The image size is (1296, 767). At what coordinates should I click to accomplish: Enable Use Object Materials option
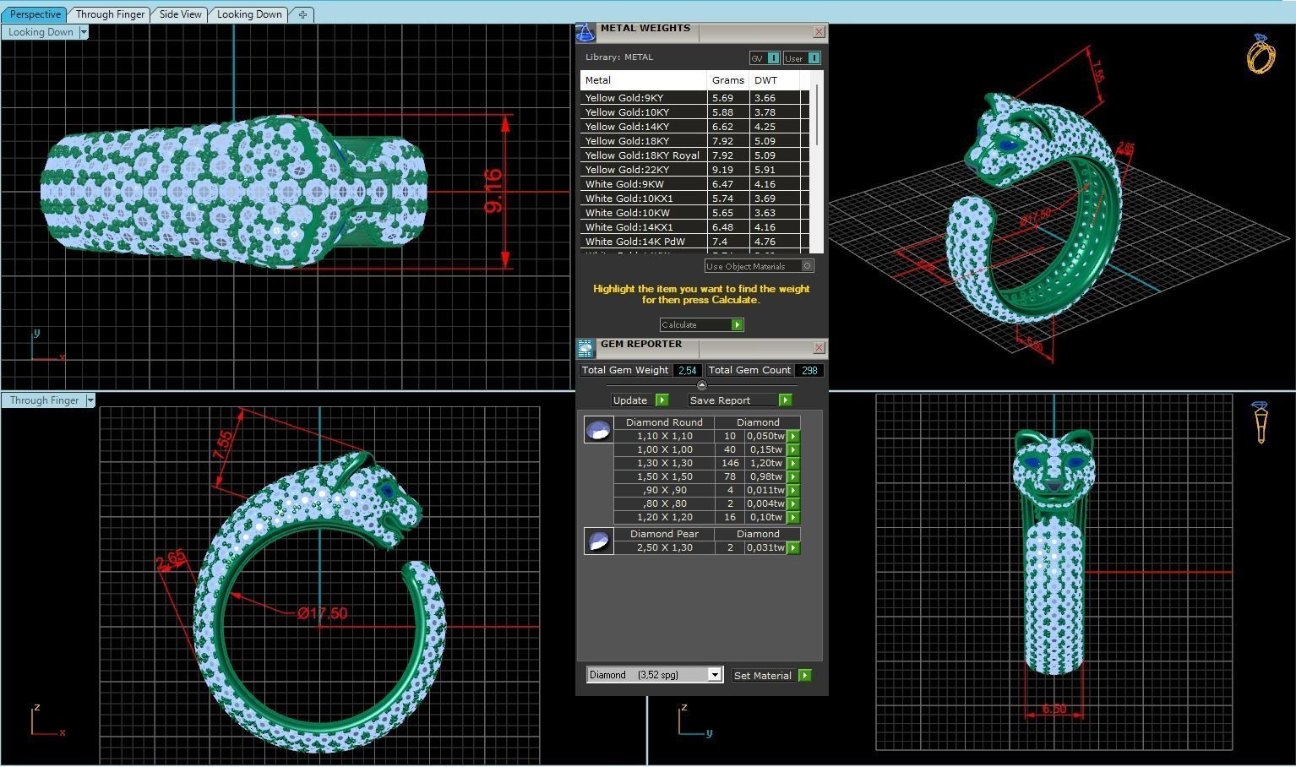pyautogui.click(x=807, y=266)
